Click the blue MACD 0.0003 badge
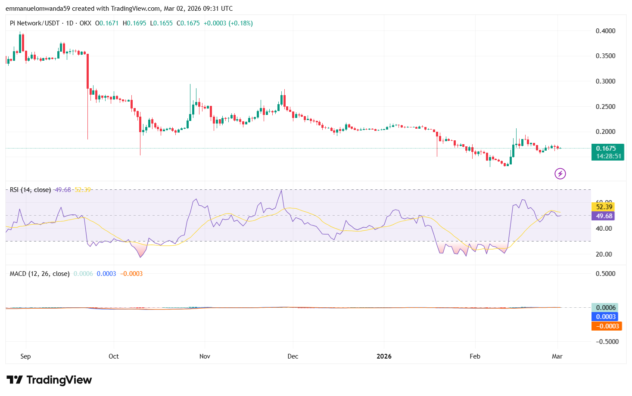 pos(605,317)
